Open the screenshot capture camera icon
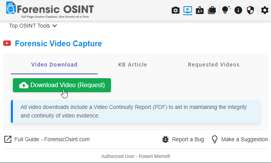The height and width of the screenshot is (163, 271). pos(176,10)
